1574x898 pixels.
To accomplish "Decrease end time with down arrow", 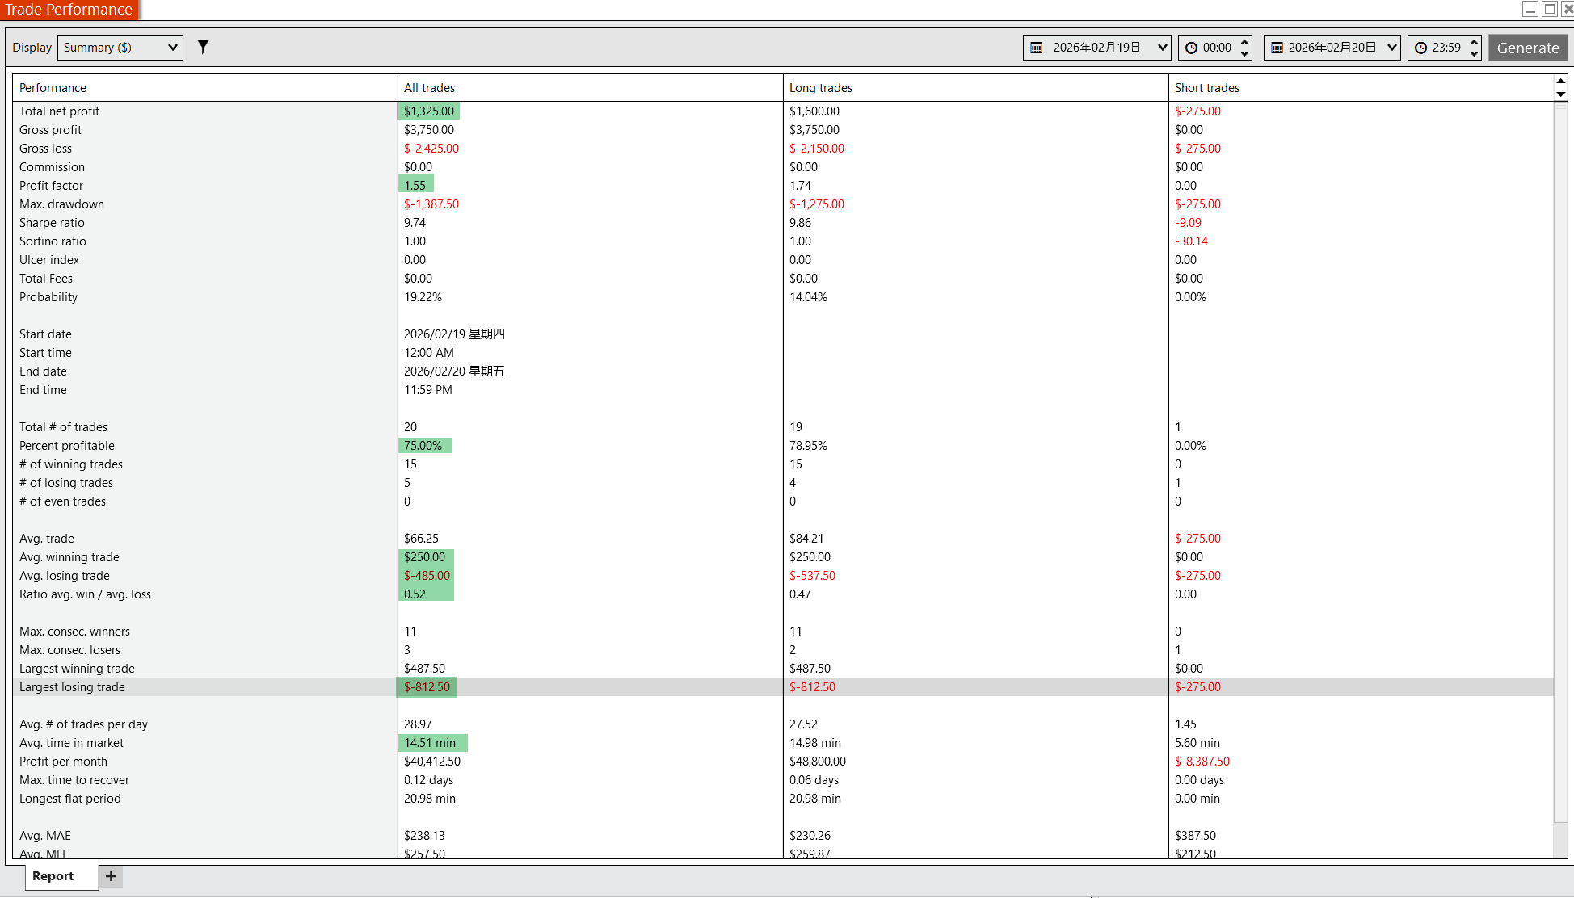I will (1474, 54).
